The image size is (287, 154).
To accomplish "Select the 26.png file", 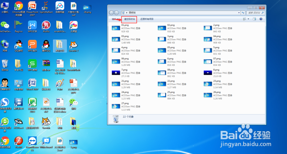I will click(x=218, y=95).
